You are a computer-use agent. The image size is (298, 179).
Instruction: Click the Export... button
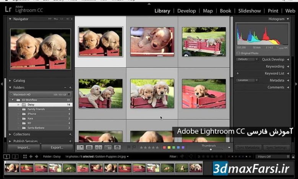(57, 147)
